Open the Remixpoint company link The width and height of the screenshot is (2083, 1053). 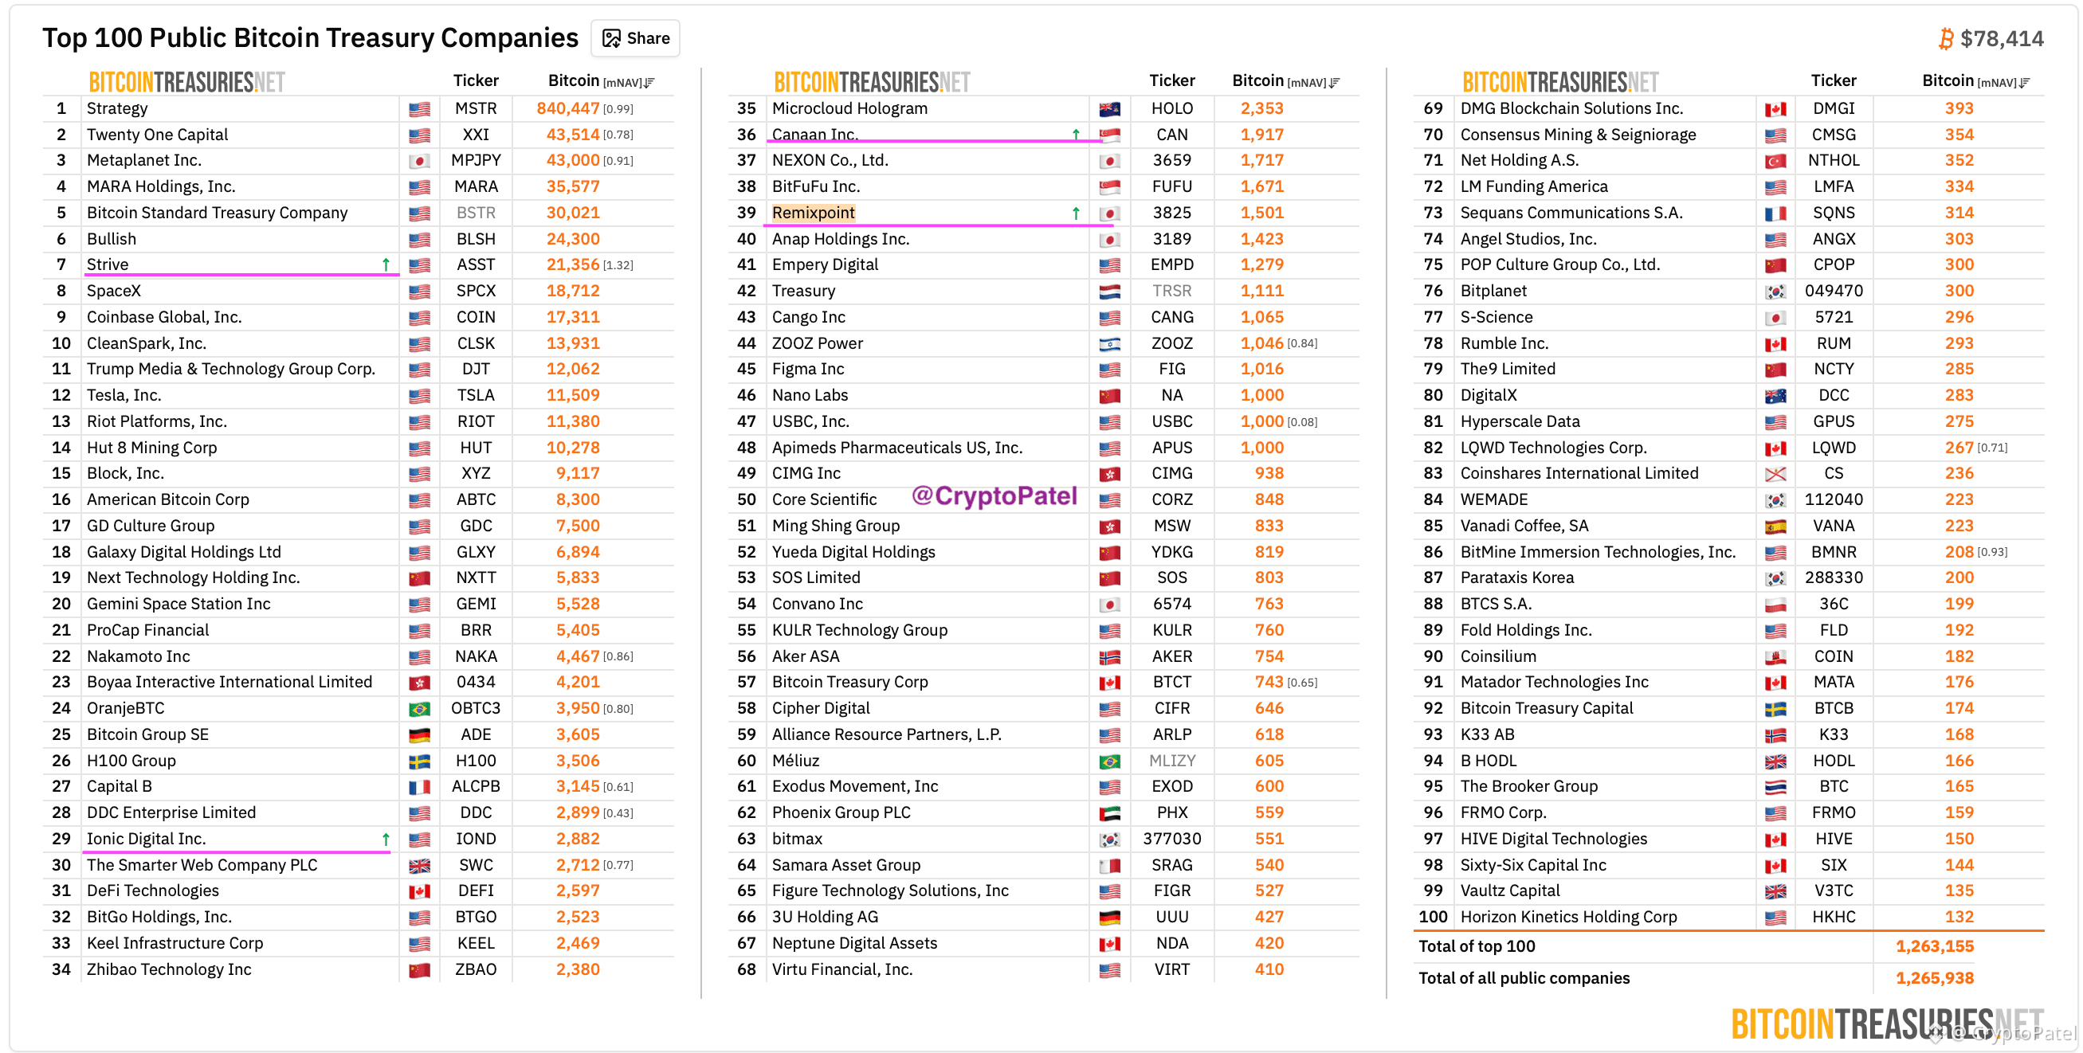[814, 213]
